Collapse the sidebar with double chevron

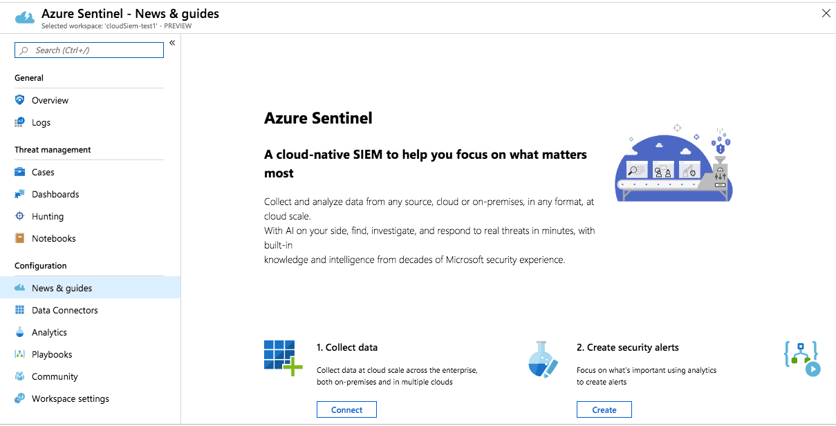(172, 43)
